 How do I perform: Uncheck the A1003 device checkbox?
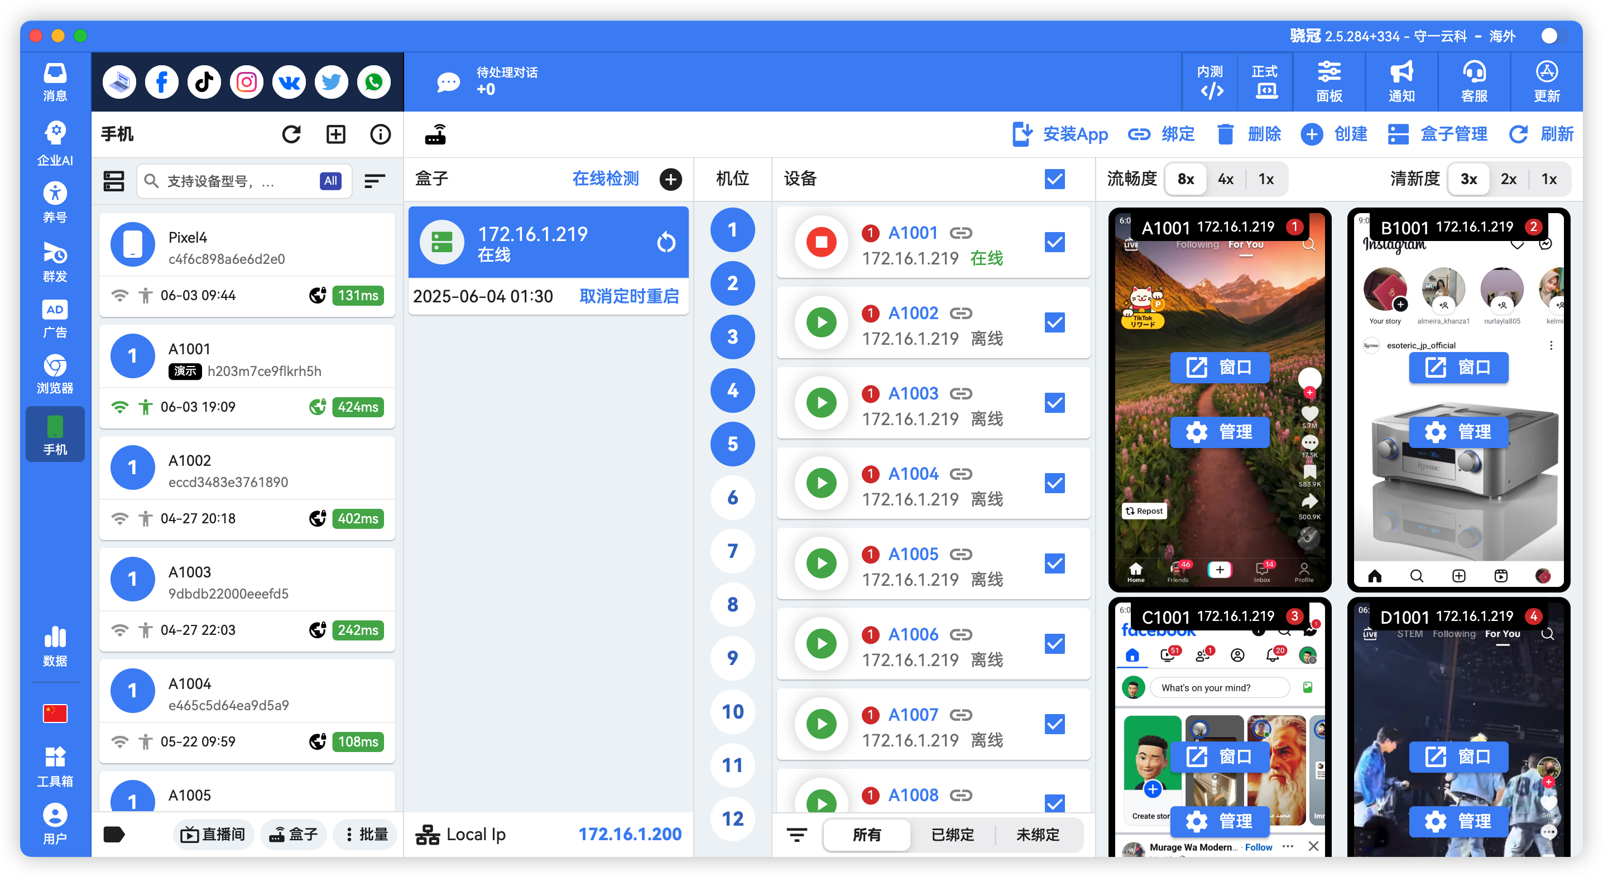(x=1055, y=402)
